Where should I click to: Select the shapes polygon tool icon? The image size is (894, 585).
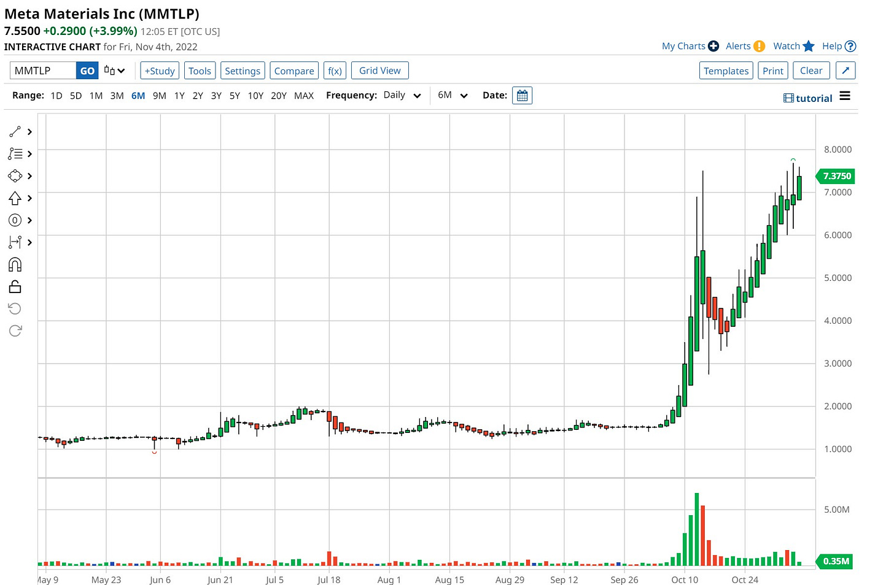[x=15, y=176]
